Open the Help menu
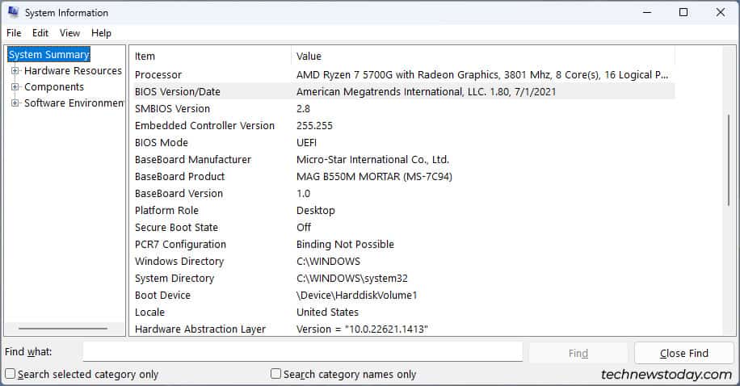The height and width of the screenshot is (386, 740). pyautogui.click(x=101, y=33)
